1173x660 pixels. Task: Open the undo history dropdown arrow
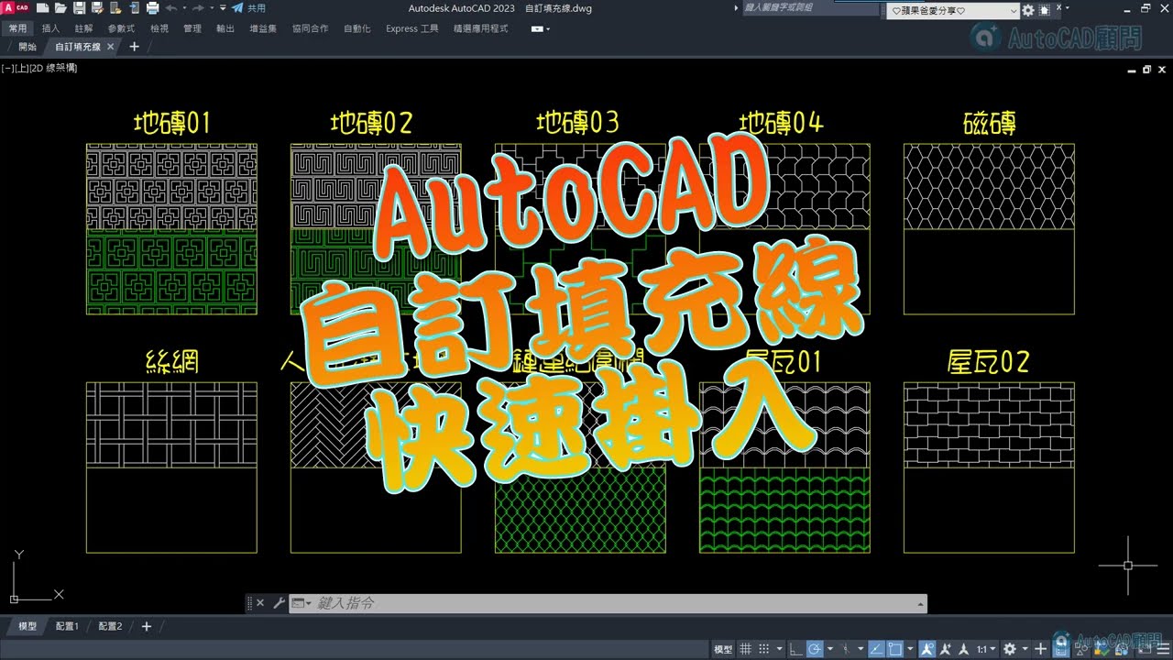coord(184,8)
